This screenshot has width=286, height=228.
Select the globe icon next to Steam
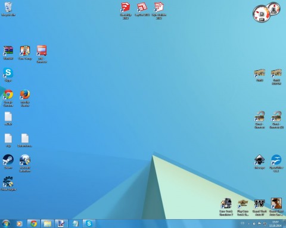25,163
